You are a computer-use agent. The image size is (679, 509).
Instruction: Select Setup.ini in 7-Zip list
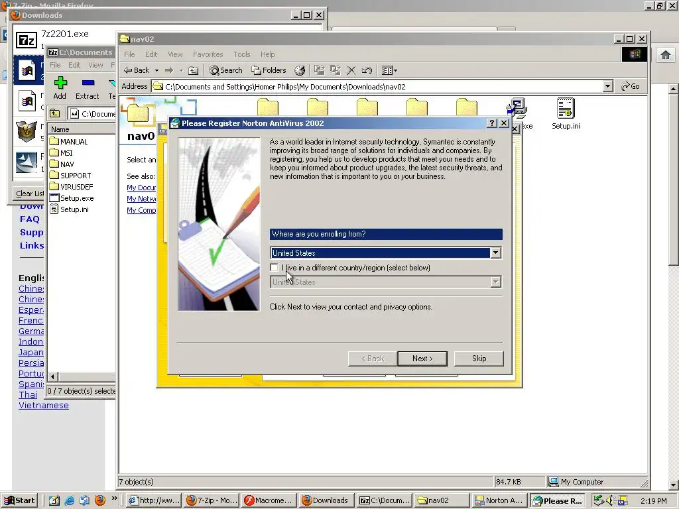(69, 209)
